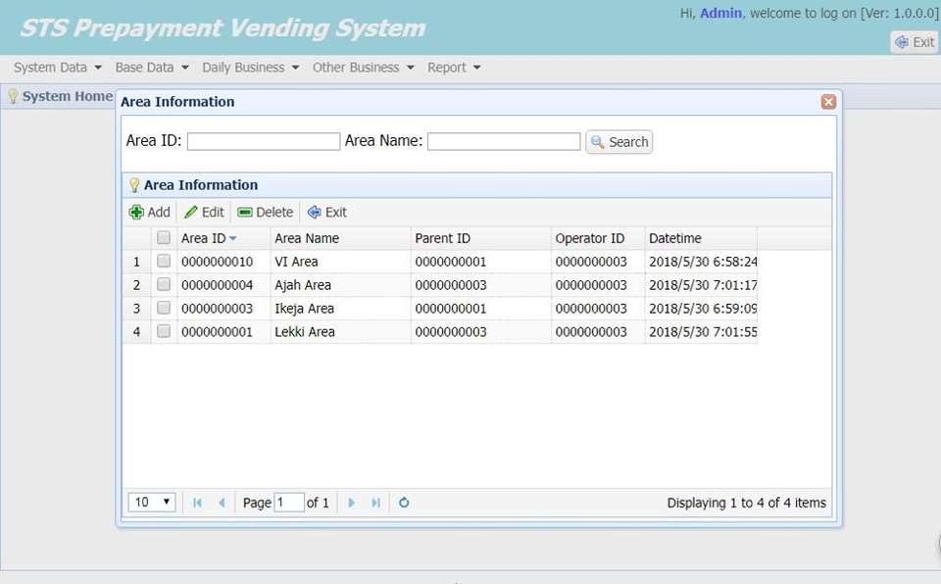Close the Area Information dialog
941x584 pixels.
point(829,102)
